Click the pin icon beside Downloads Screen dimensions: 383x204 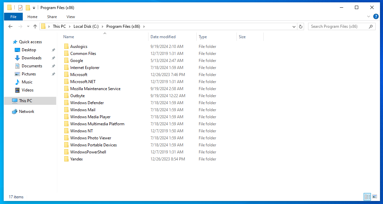pyautogui.click(x=53, y=58)
